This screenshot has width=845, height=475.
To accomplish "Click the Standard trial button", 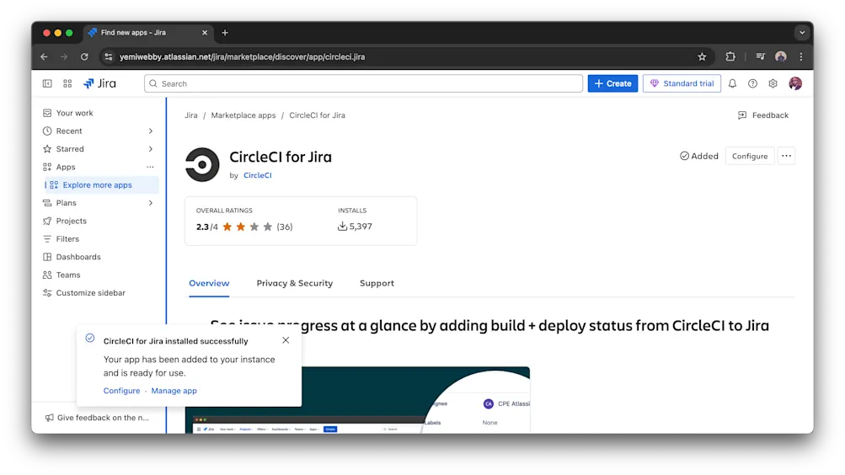I will coord(682,83).
